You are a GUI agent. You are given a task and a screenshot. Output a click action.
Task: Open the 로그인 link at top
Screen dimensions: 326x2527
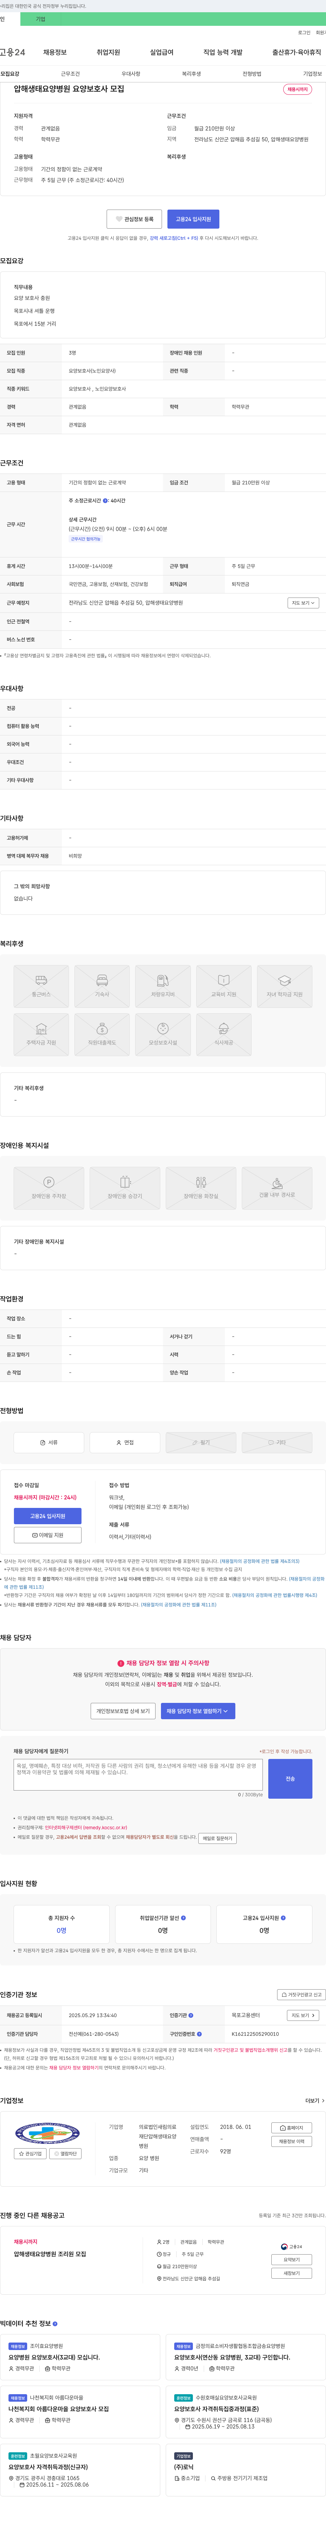pyautogui.click(x=304, y=32)
